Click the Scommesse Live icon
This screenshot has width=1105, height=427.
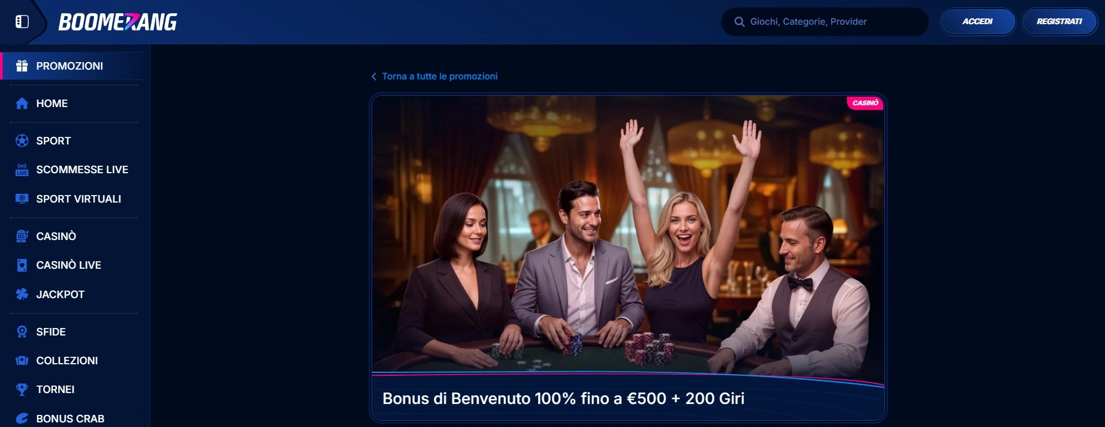click(x=22, y=170)
